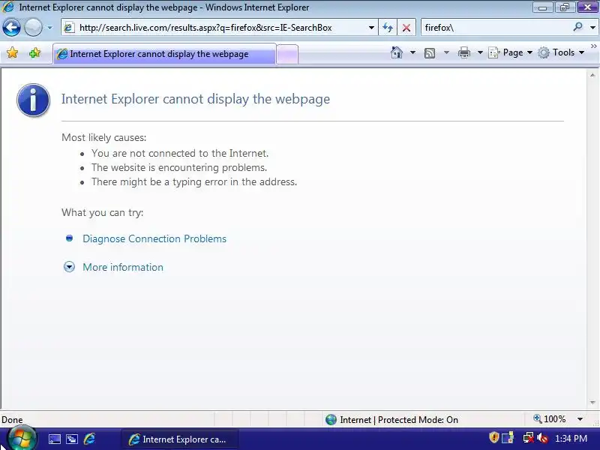Go to the Home page icon
The image size is (600, 450).
(397, 52)
